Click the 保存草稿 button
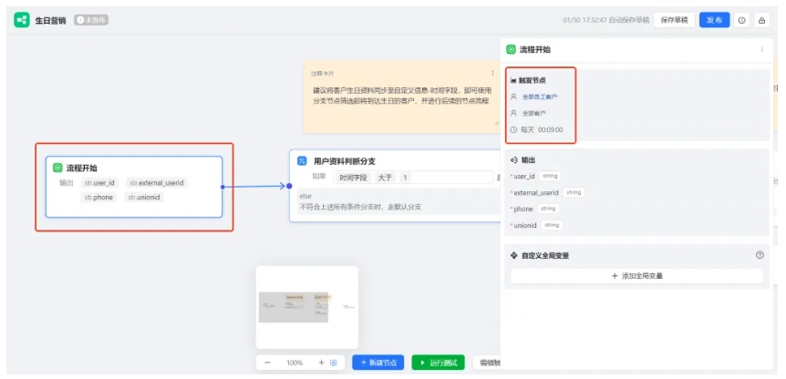Image resolution: width=786 pixels, height=379 pixels. [x=674, y=20]
